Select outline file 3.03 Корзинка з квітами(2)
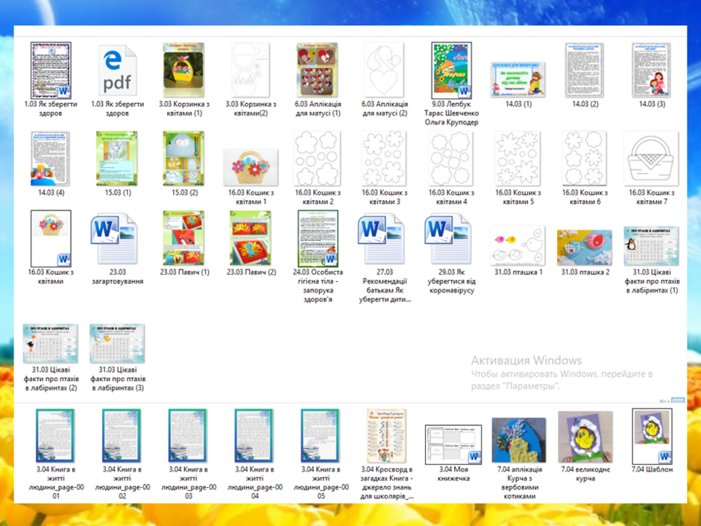701x526 pixels. pyautogui.click(x=251, y=70)
